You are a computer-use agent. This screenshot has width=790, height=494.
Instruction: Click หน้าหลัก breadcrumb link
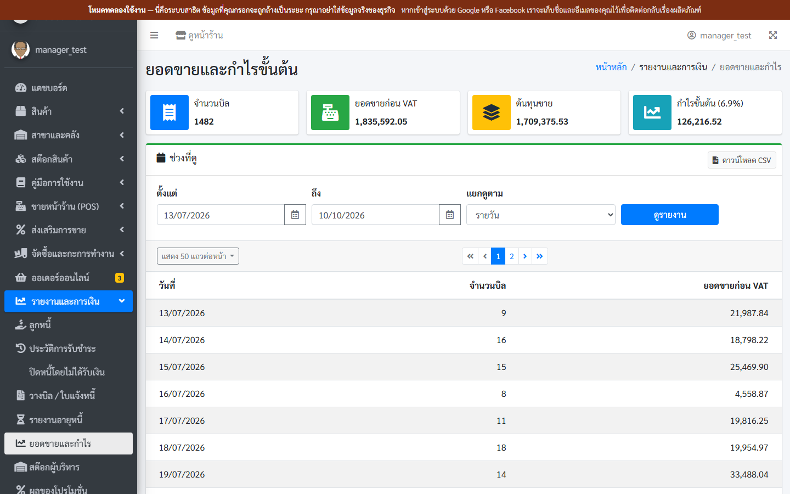[x=611, y=67]
